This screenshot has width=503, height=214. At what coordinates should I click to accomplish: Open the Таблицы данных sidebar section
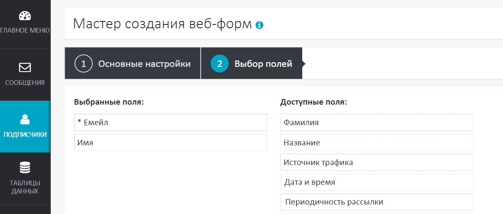coord(25,187)
